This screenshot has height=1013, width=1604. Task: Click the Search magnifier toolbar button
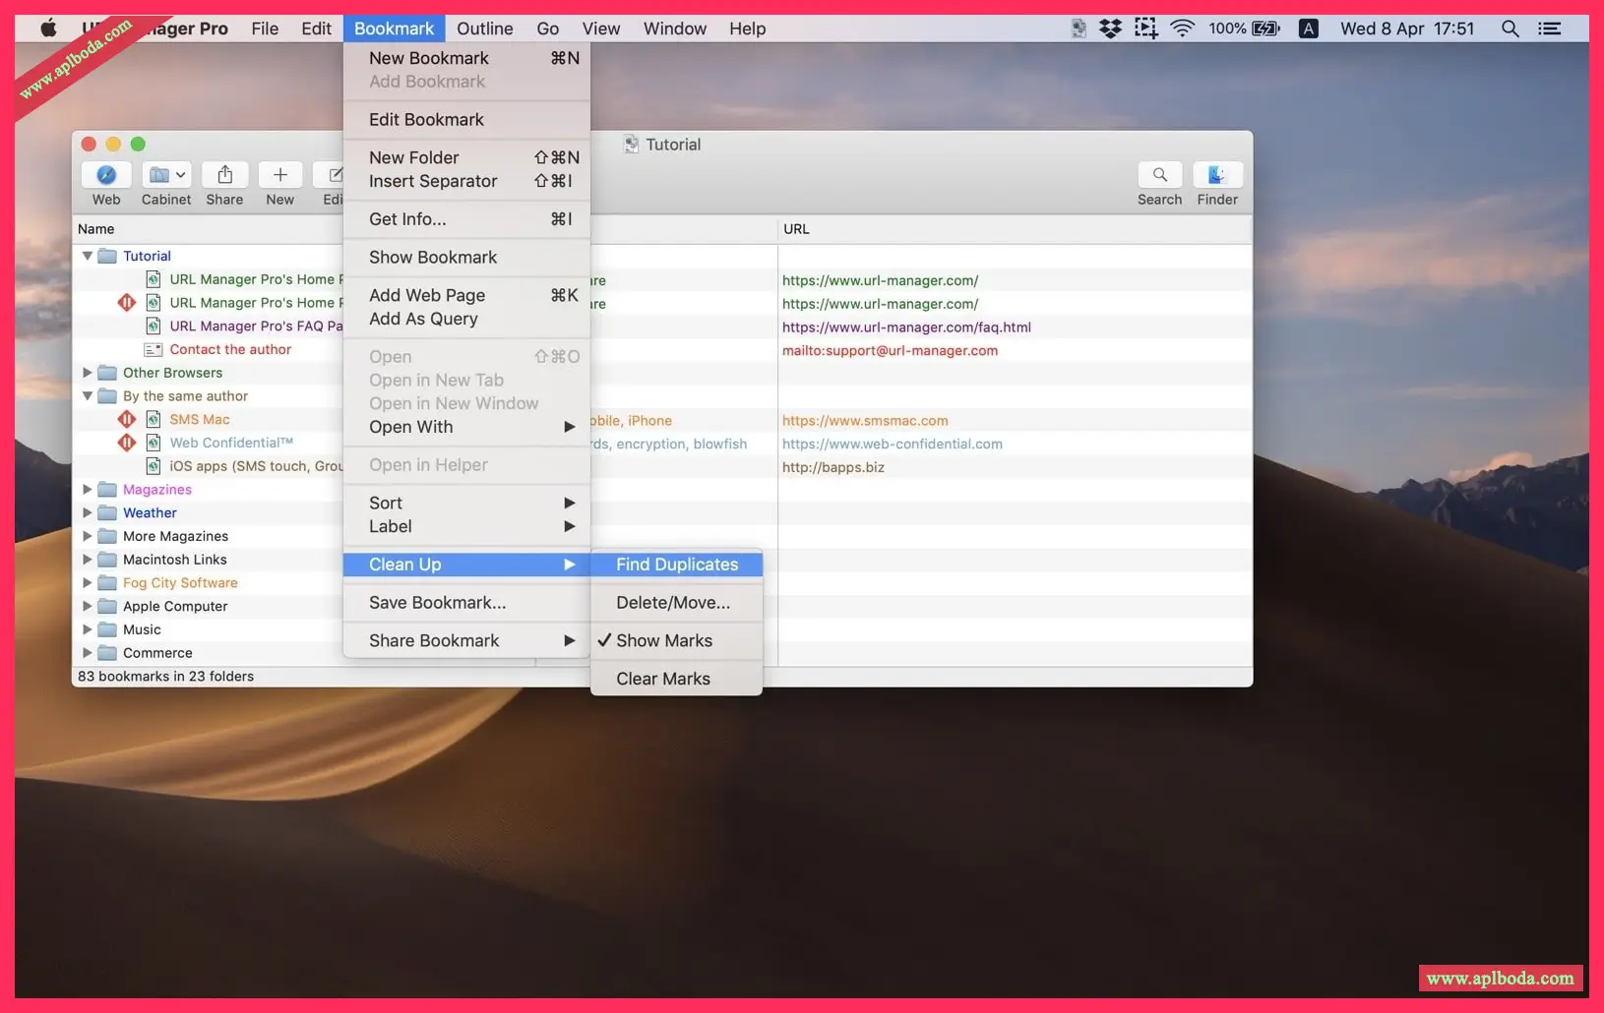[x=1160, y=175]
